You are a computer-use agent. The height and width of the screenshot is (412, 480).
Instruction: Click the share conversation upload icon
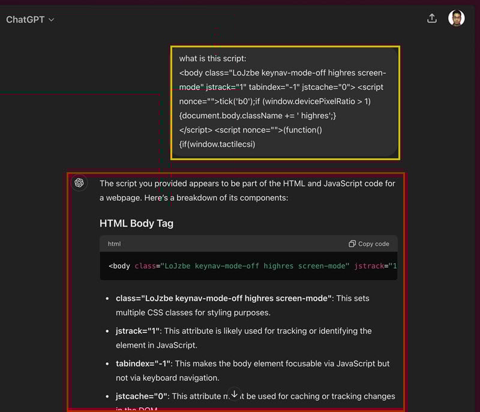431,19
